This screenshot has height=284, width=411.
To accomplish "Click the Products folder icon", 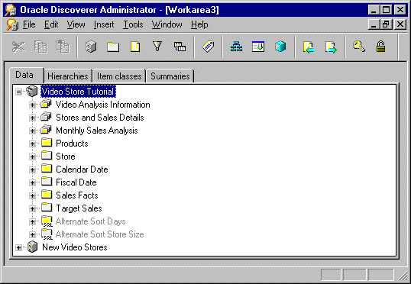I will coord(47,143).
